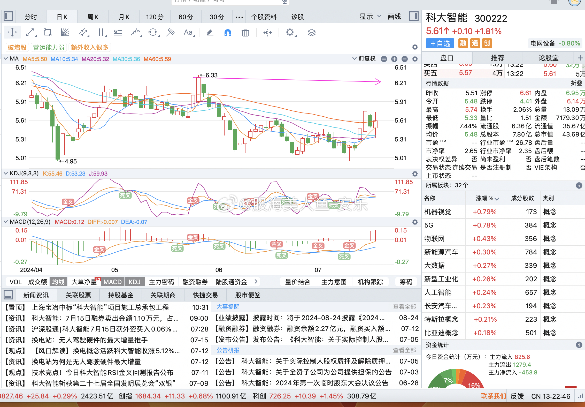
Task: Click the 画线 button
Action: coord(394,17)
